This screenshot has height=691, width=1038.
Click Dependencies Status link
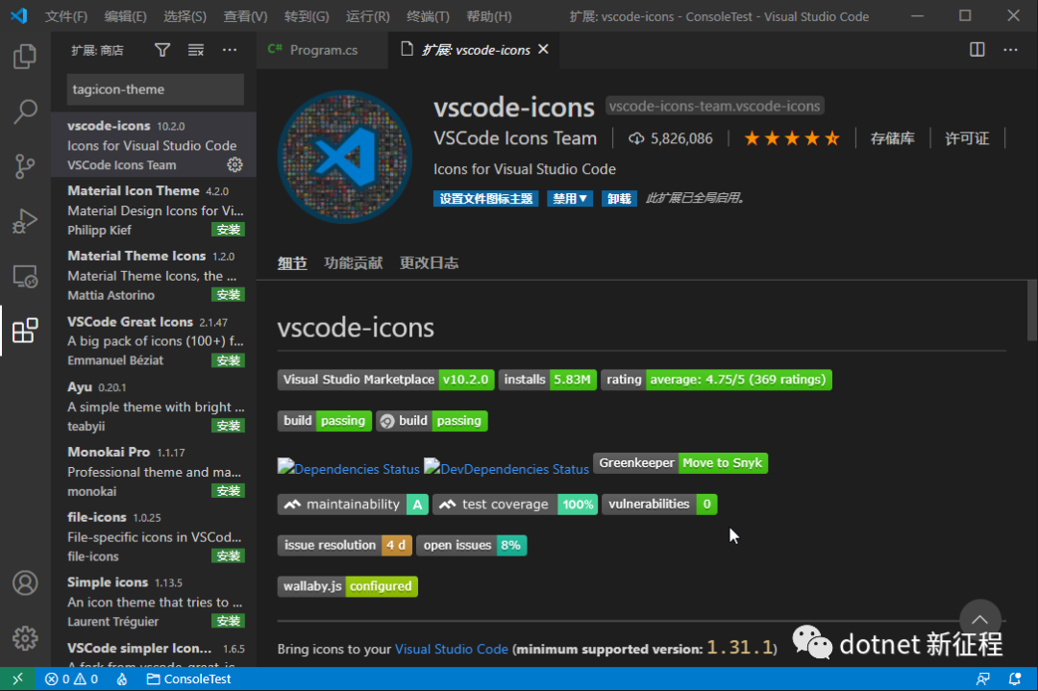(x=348, y=468)
